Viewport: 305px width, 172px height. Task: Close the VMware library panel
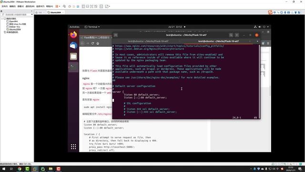(32, 11)
